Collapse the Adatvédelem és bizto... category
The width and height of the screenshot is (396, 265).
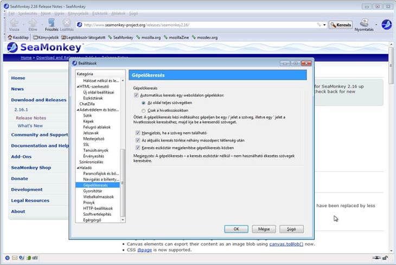(x=78, y=110)
